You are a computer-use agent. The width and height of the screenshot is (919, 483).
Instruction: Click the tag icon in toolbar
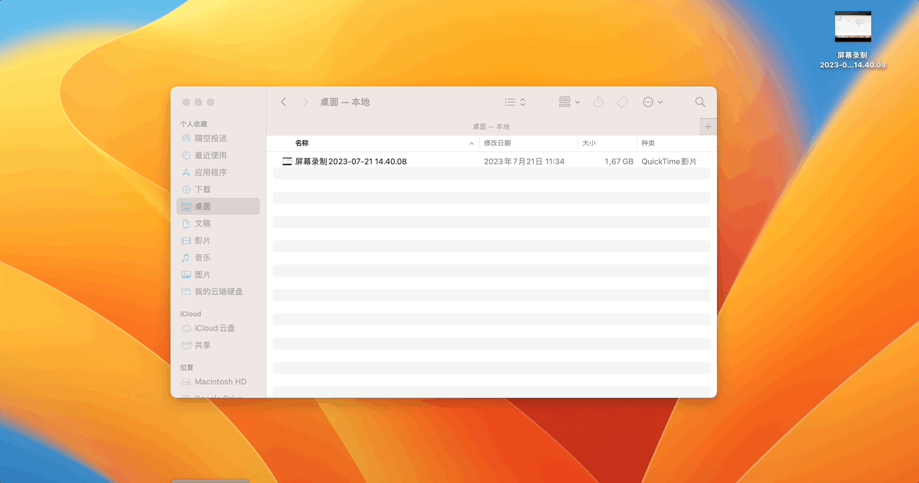[622, 102]
